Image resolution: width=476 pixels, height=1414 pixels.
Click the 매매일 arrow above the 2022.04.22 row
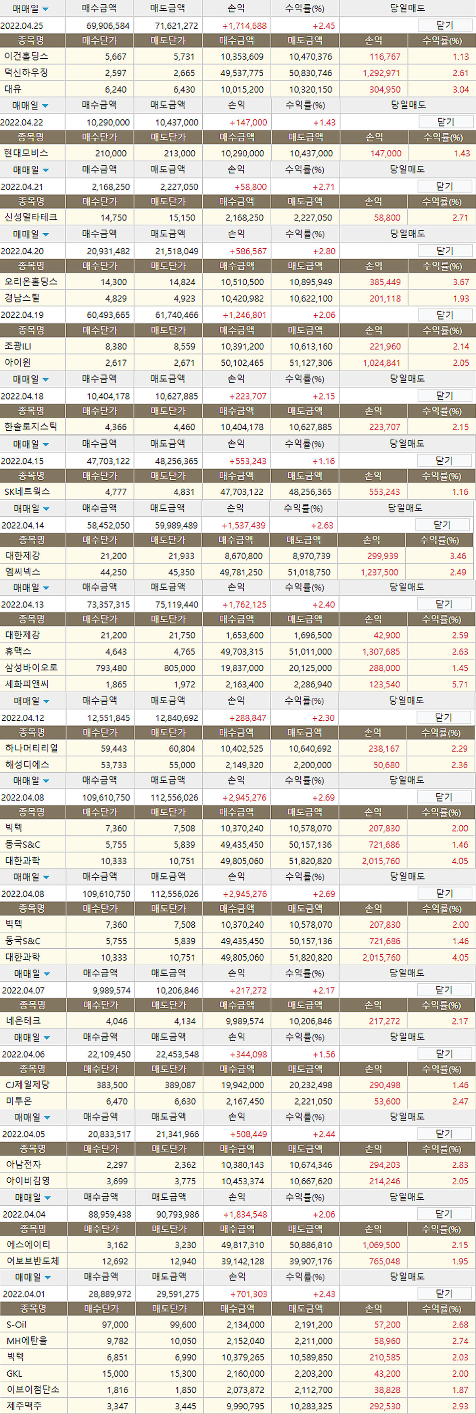point(45,106)
